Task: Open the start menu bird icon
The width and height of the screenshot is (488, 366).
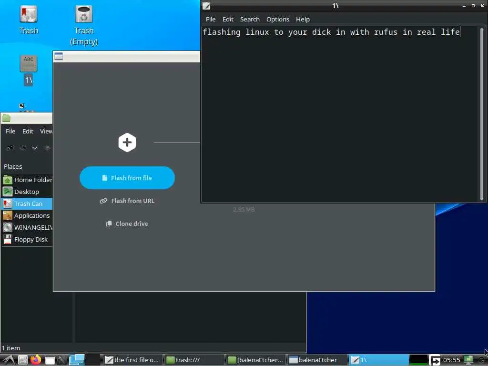Action: [8, 360]
